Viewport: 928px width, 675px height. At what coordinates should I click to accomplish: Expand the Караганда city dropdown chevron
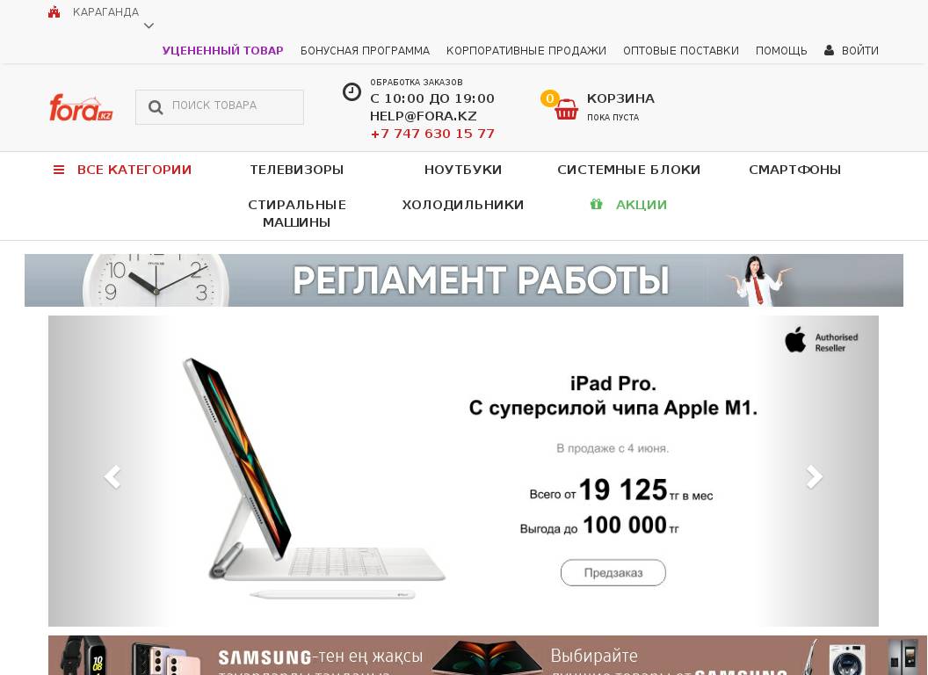tap(149, 25)
